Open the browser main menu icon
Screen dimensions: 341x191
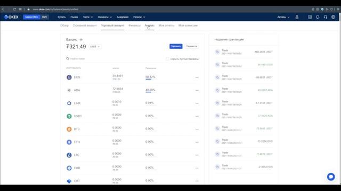coord(338,9)
